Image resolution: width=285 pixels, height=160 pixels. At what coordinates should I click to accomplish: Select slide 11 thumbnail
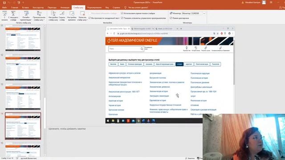pos(23,38)
